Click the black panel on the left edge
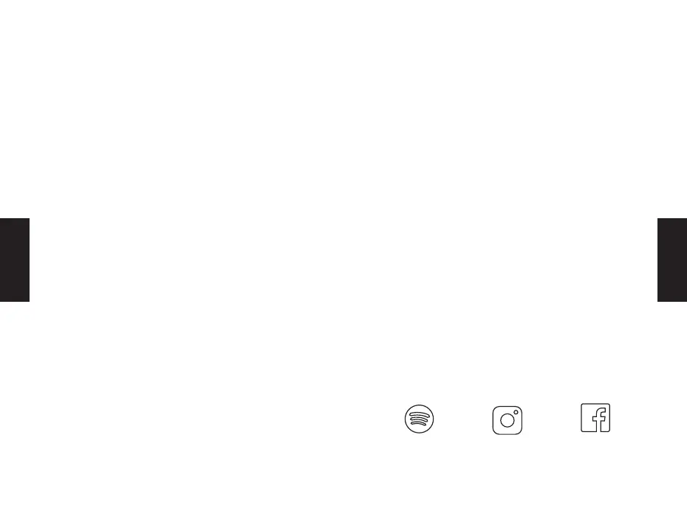The height and width of the screenshot is (520, 687). 14,260
